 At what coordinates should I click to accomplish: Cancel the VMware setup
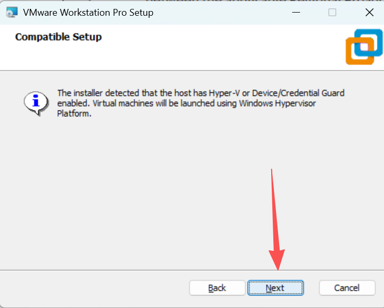(x=347, y=288)
